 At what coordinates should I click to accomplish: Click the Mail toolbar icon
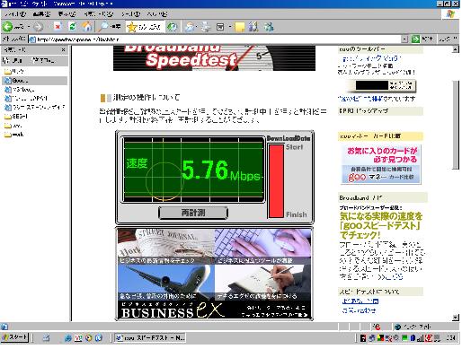coord(190,27)
